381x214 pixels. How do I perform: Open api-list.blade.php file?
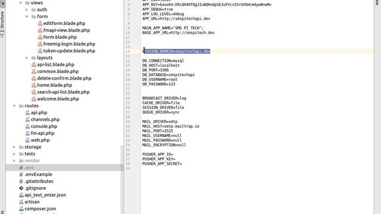point(55,65)
